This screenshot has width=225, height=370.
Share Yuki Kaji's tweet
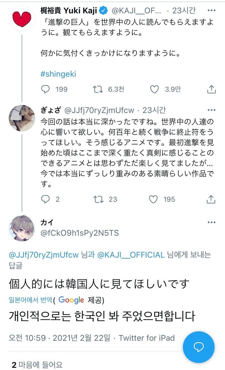click(211, 90)
